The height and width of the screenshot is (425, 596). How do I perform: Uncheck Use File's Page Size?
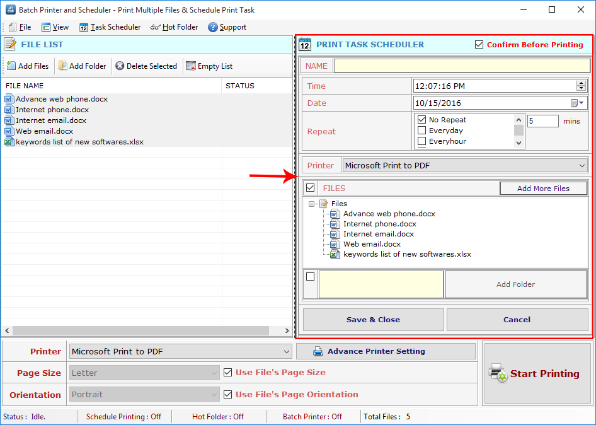[227, 372]
